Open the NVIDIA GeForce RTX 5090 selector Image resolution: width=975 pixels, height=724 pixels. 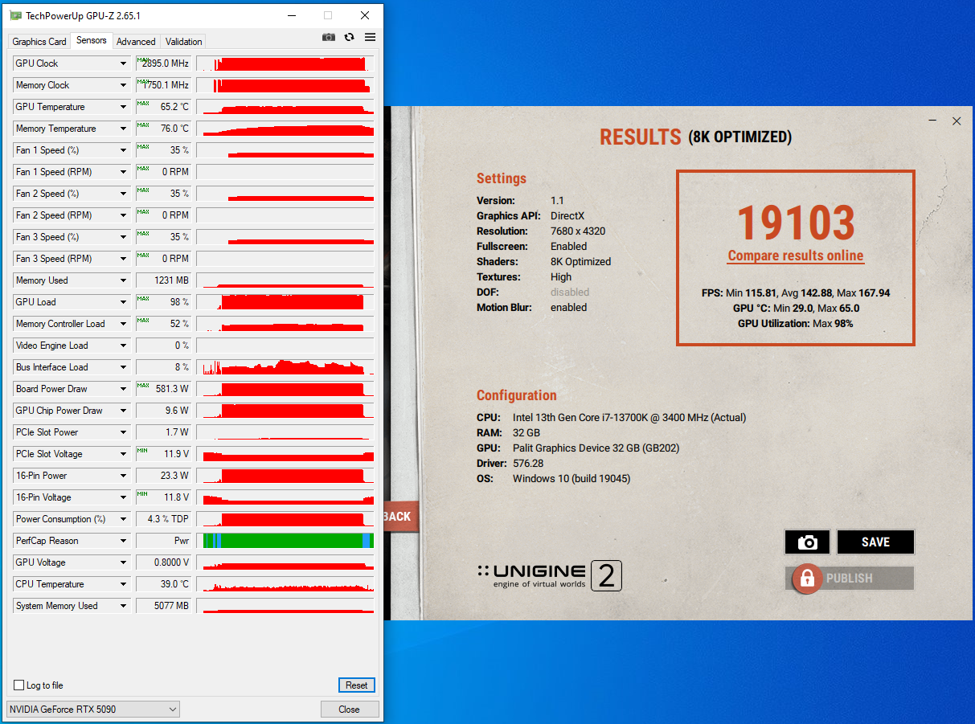[93, 710]
